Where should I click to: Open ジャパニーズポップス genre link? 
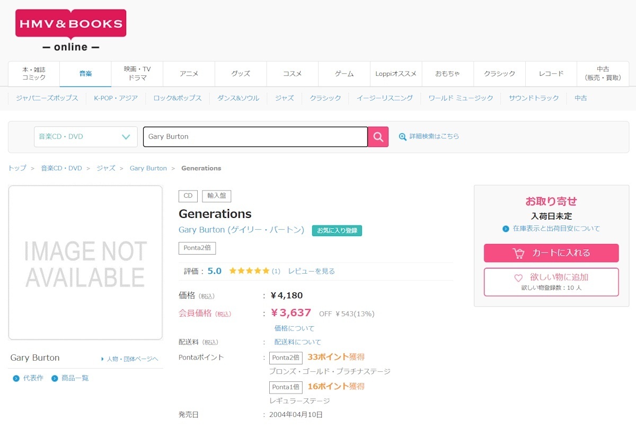pos(47,98)
